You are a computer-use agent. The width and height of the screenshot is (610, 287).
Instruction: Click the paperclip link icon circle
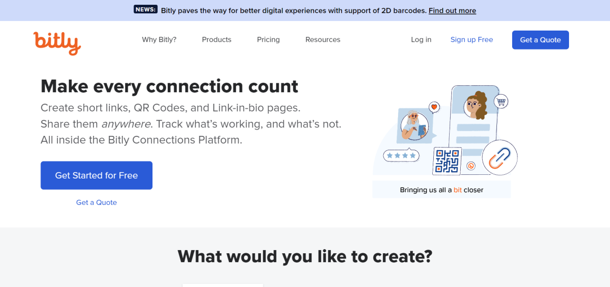click(500, 157)
